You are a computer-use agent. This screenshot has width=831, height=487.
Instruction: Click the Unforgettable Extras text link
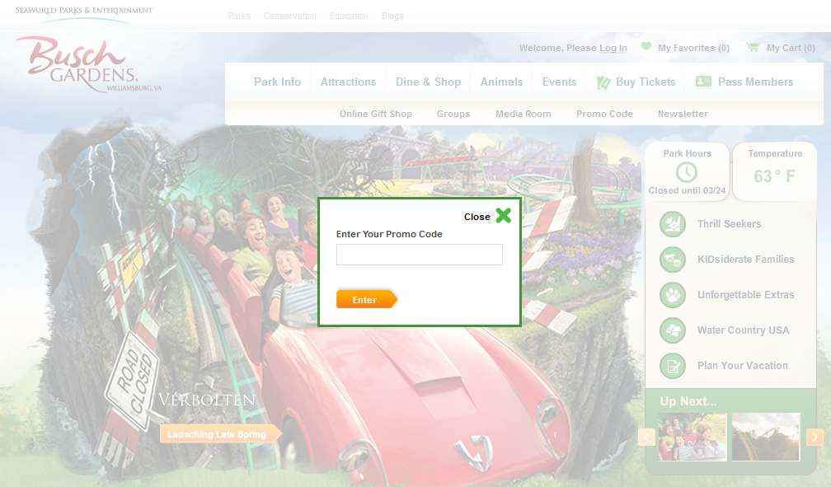click(745, 295)
